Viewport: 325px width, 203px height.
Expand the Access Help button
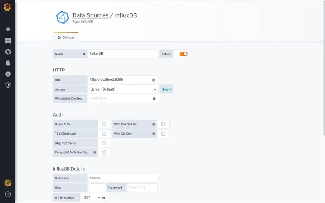(x=166, y=89)
